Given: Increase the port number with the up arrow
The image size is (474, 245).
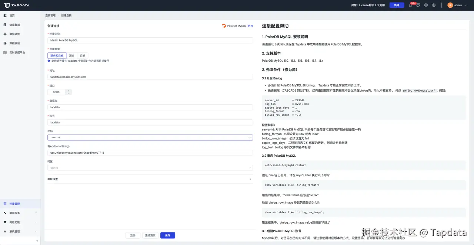Looking at the screenshot, I should (x=69, y=91).
